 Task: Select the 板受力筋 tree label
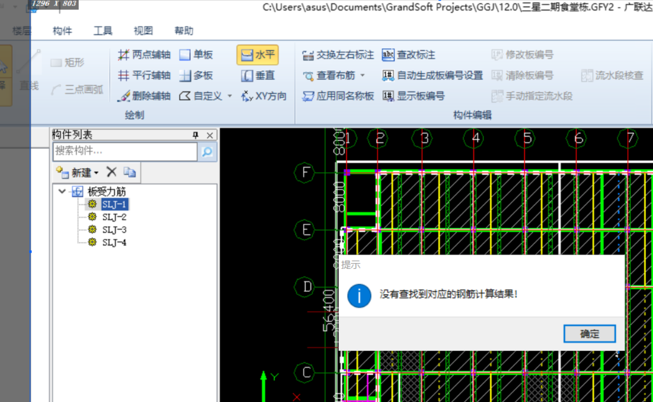coord(107,192)
